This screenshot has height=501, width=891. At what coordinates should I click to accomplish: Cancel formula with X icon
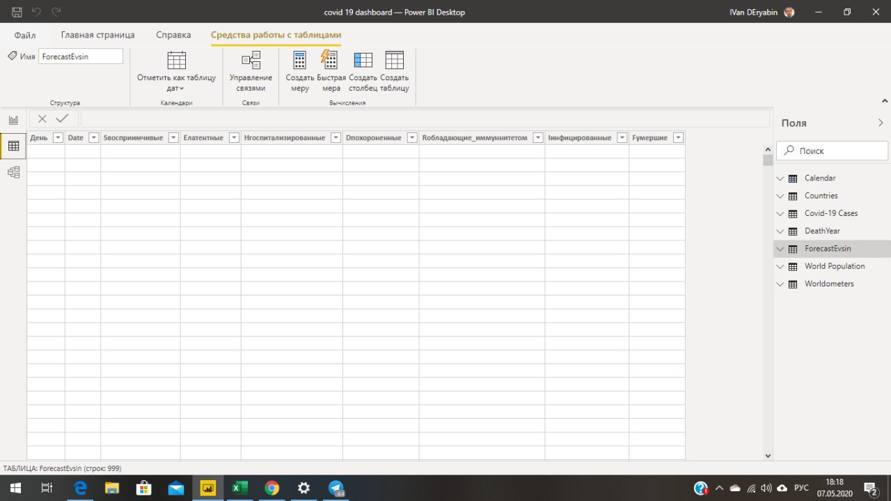click(x=42, y=118)
